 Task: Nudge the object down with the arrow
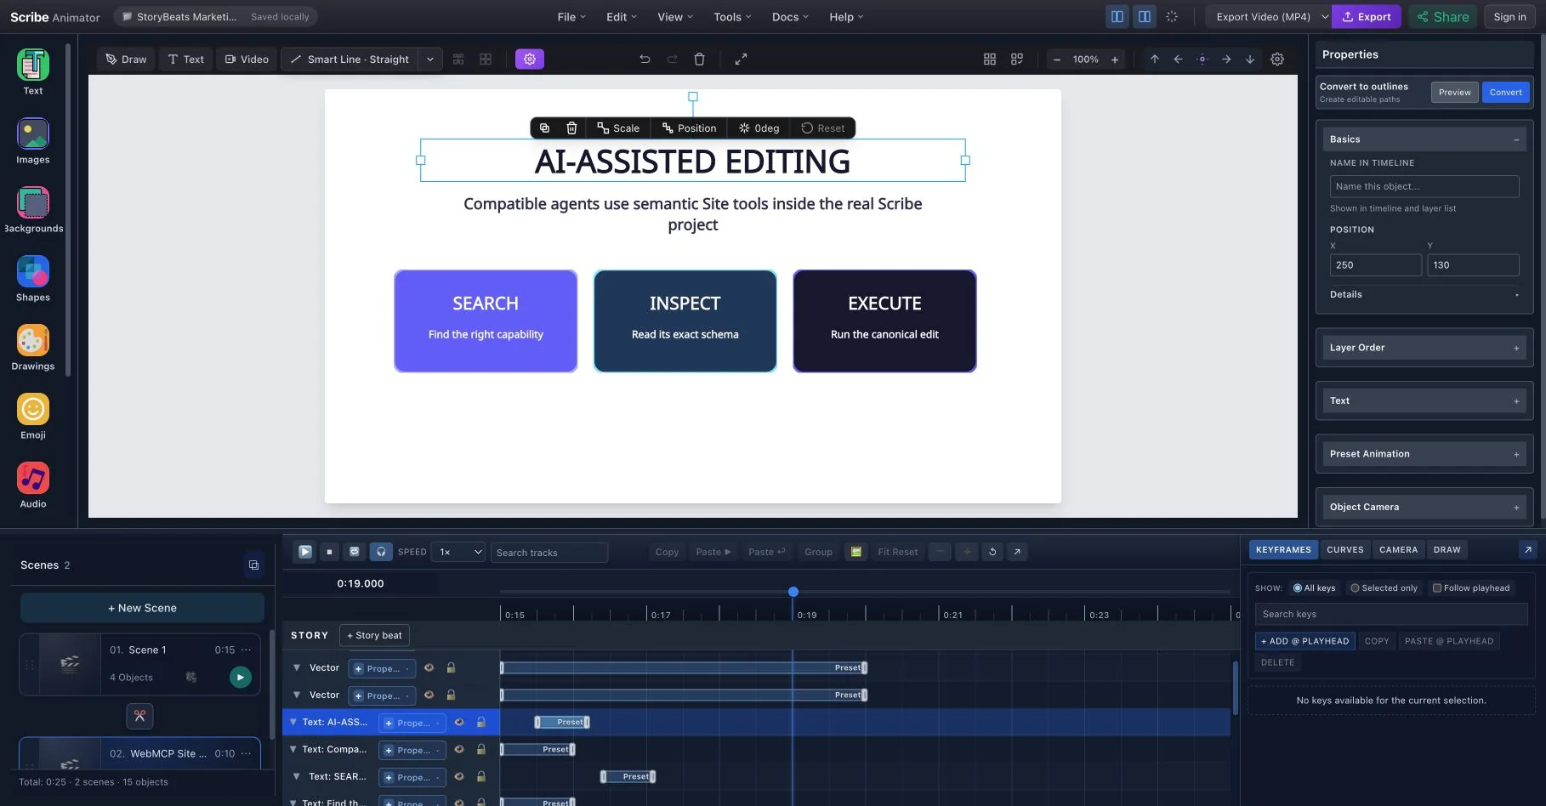tap(1249, 59)
